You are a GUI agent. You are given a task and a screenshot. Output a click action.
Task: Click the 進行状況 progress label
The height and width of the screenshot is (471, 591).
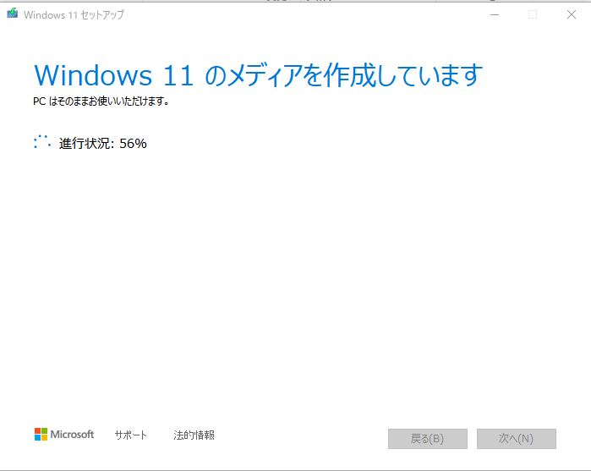pos(86,143)
